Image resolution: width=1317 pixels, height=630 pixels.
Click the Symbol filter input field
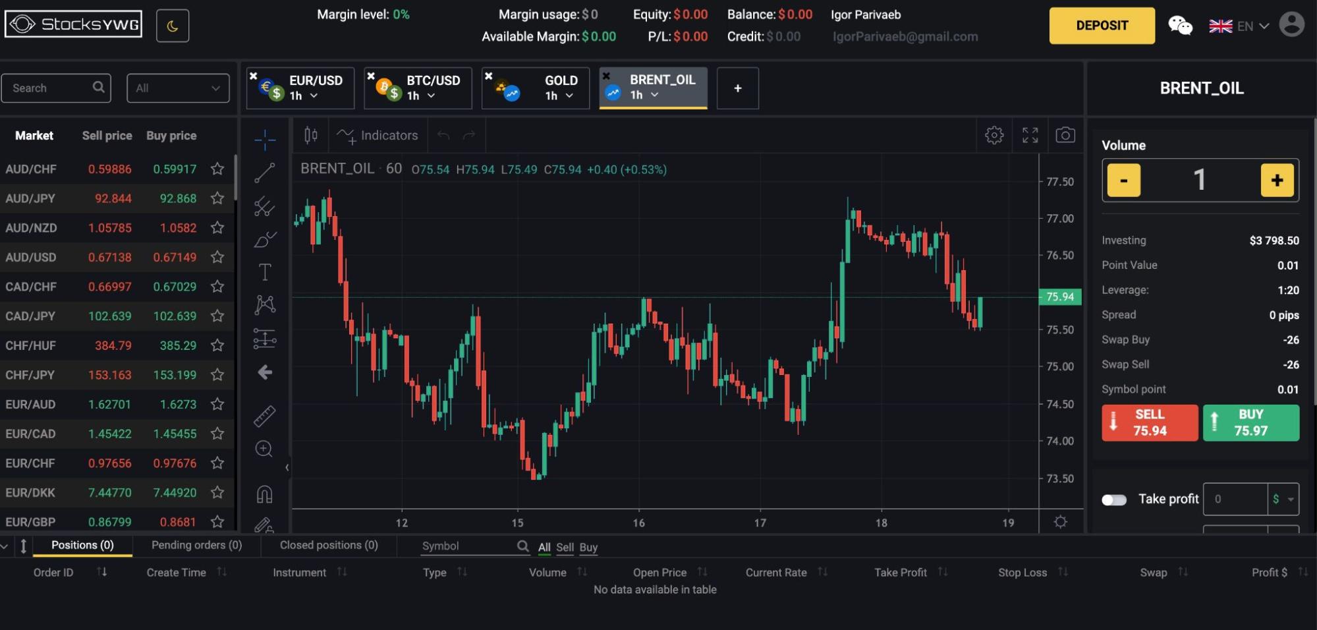coord(476,546)
